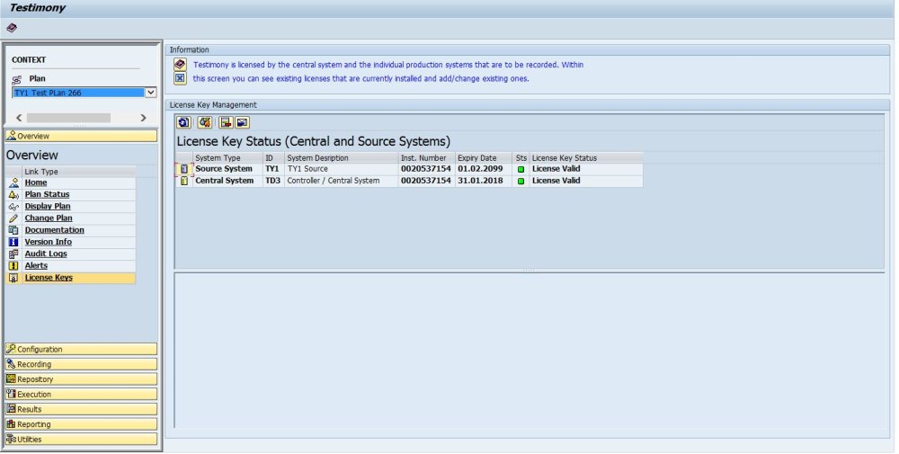Click the fourth License Key Management toolbar icon
The image size is (899, 454).
242,122
